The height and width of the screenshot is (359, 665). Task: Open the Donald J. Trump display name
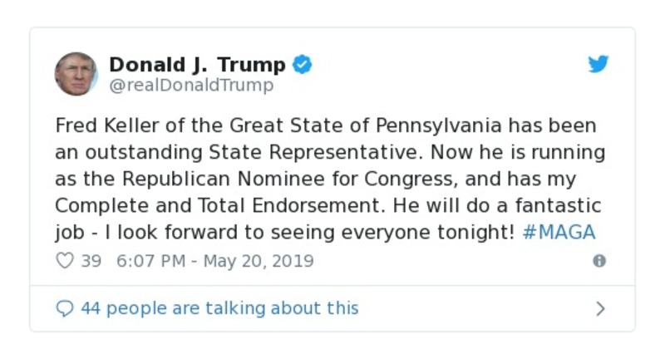tap(197, 64)
